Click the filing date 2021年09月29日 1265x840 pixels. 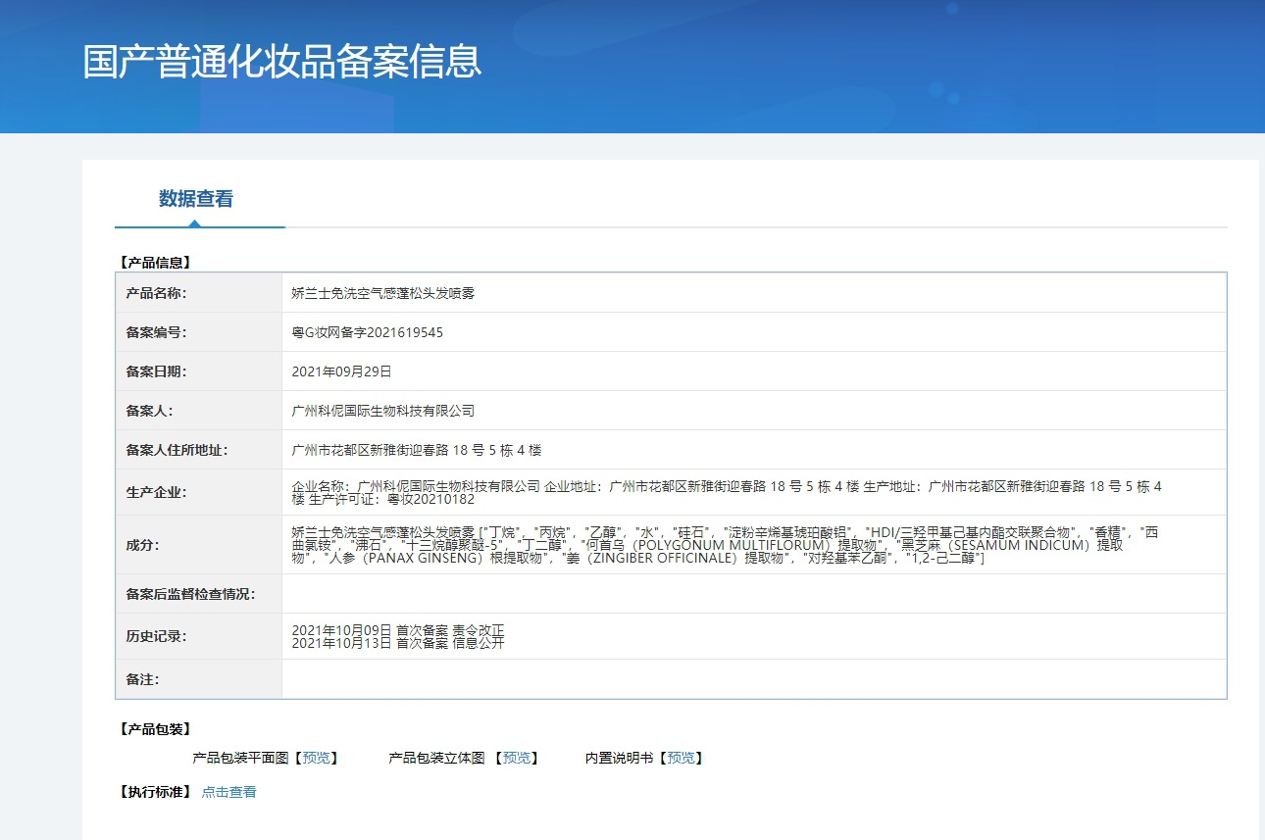point(341,371)
